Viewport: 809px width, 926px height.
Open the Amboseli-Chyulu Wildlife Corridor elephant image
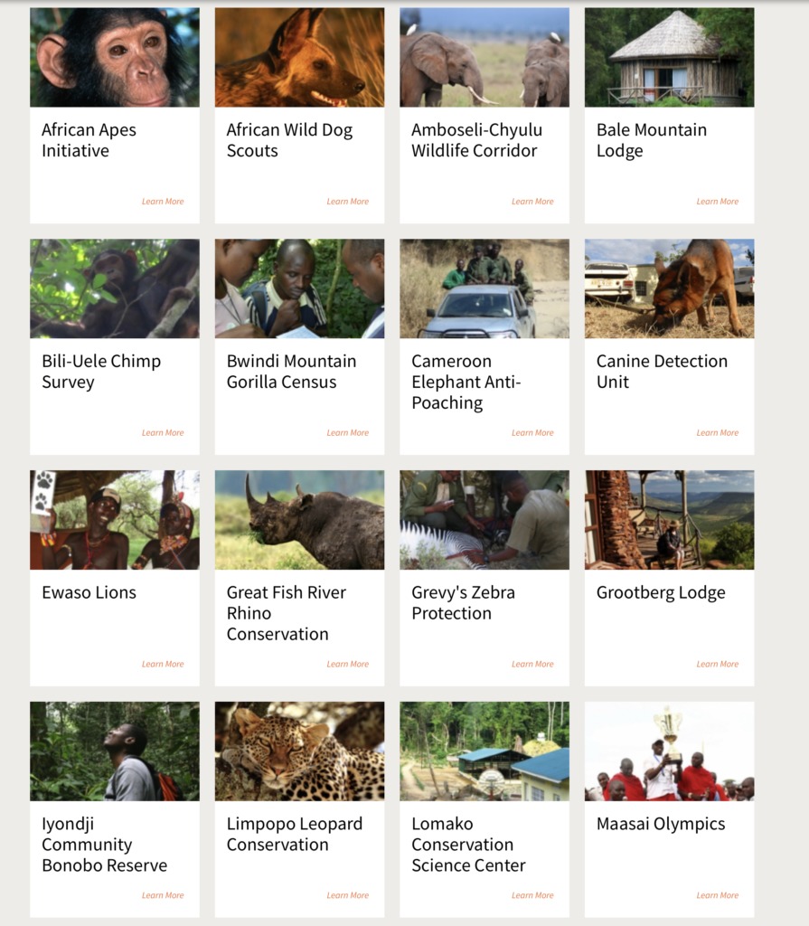[484, 57]
